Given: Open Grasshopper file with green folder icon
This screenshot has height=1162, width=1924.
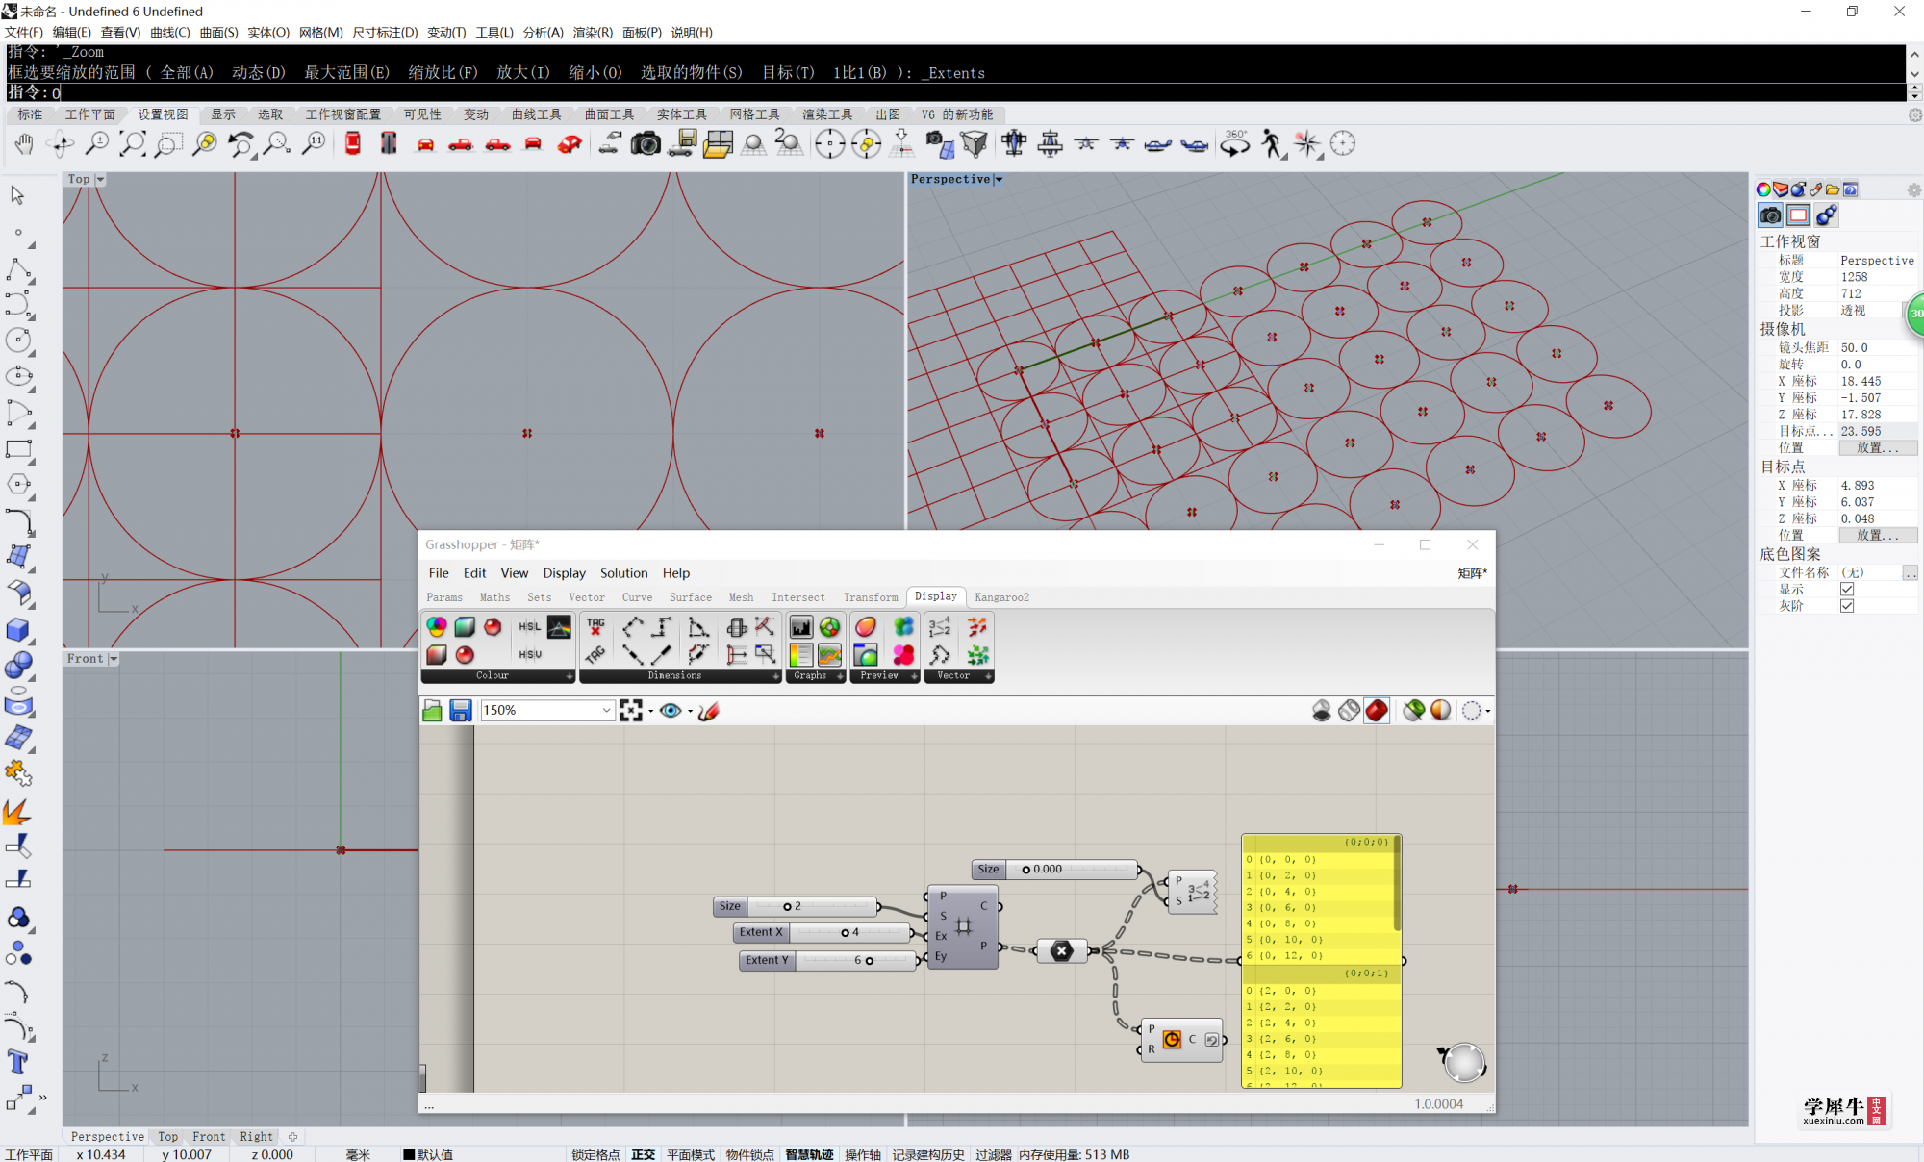Looking at the screenshot, I should (x=433, y=711).
